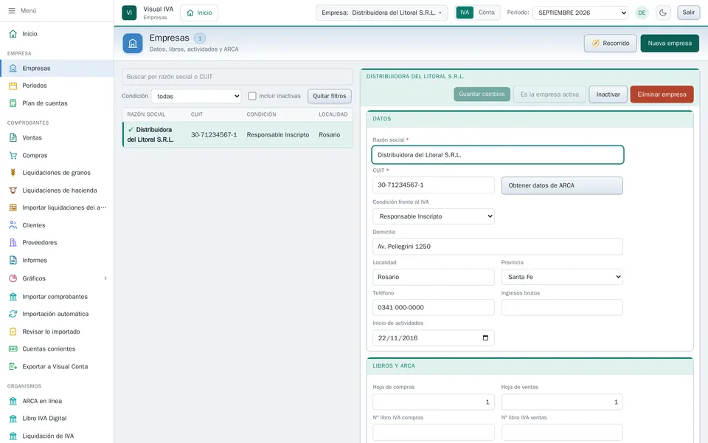This screenshot has height=443, width=708.
Task: Click the Plan de cuentas icon
Action: click(13, 103)
